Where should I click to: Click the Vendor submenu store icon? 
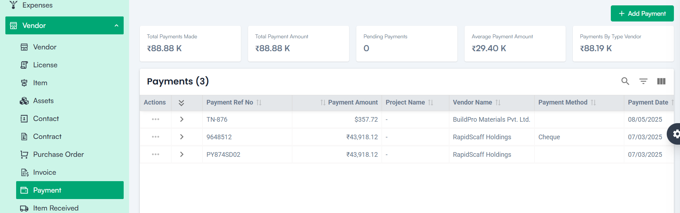(24, 47)
